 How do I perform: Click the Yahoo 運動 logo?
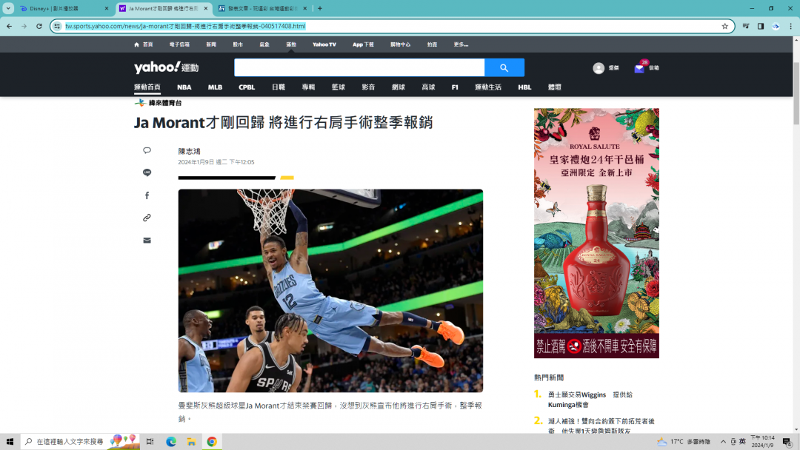point(167,67)
